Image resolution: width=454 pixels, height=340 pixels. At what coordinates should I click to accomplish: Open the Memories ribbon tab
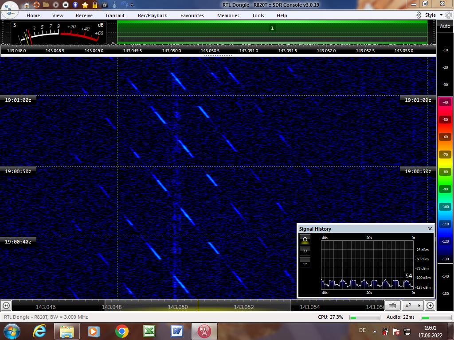(x=228, y=15)
